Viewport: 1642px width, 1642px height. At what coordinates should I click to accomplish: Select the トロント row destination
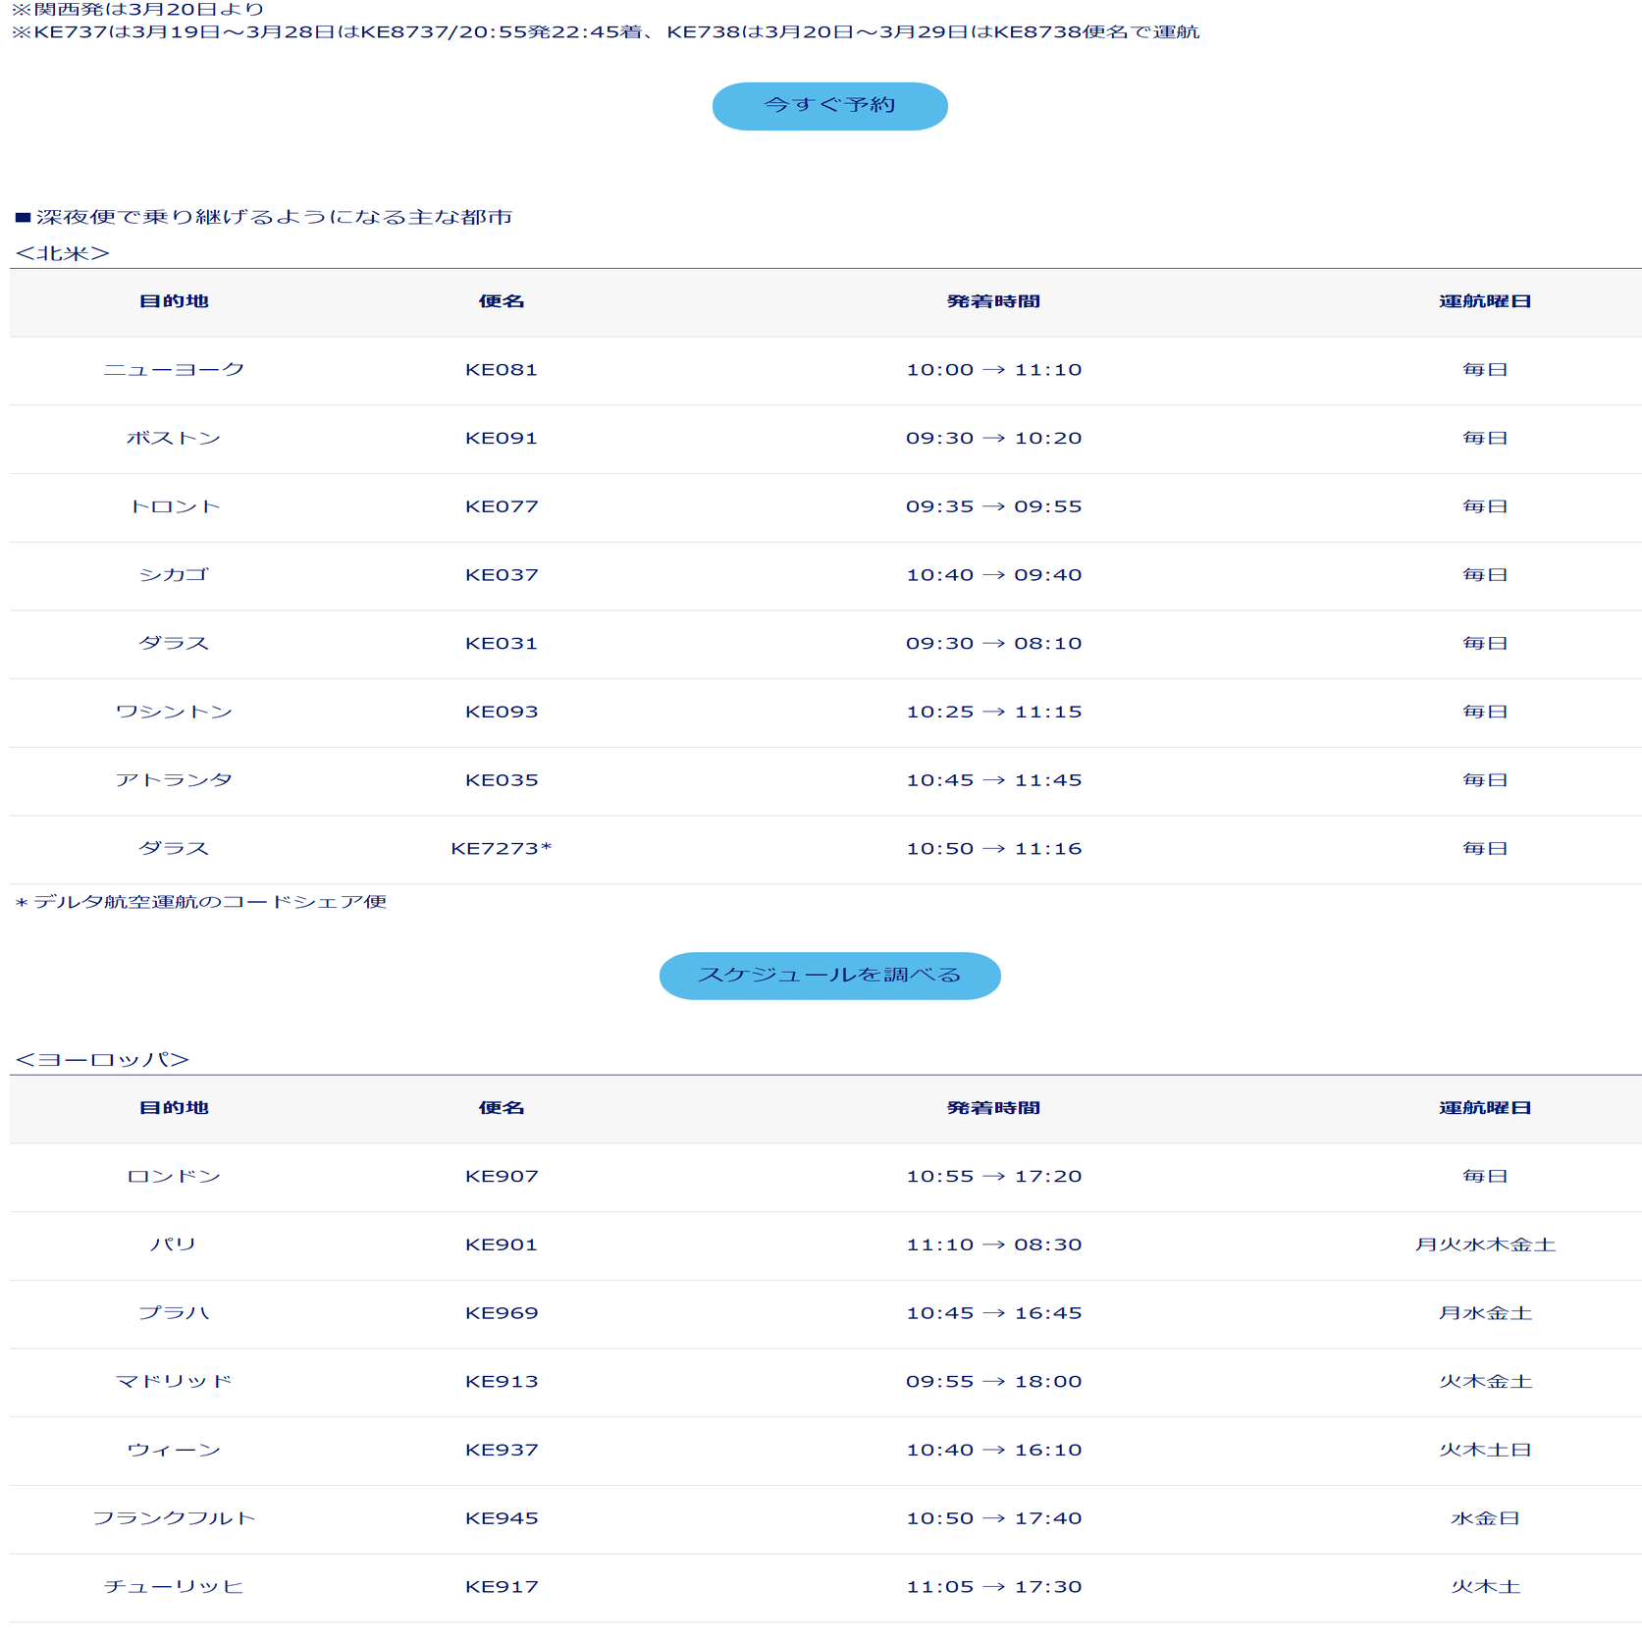pos(174,507)
